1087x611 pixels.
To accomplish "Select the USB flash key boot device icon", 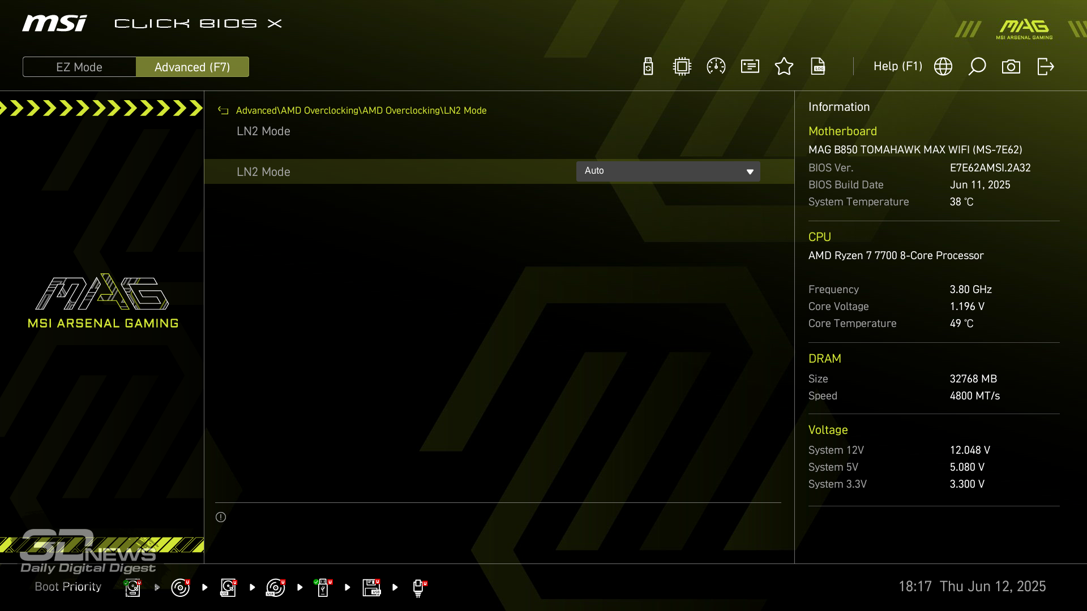I will click(x=323, y=588).
